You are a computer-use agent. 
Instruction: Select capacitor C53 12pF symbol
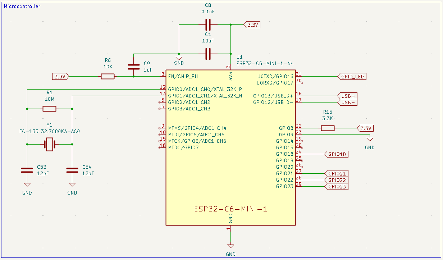point(27,170)
